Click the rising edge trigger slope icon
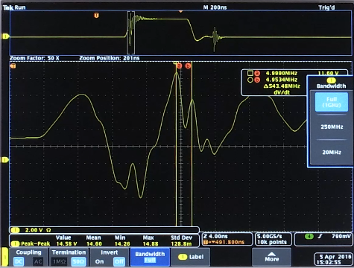 point(320,236)
